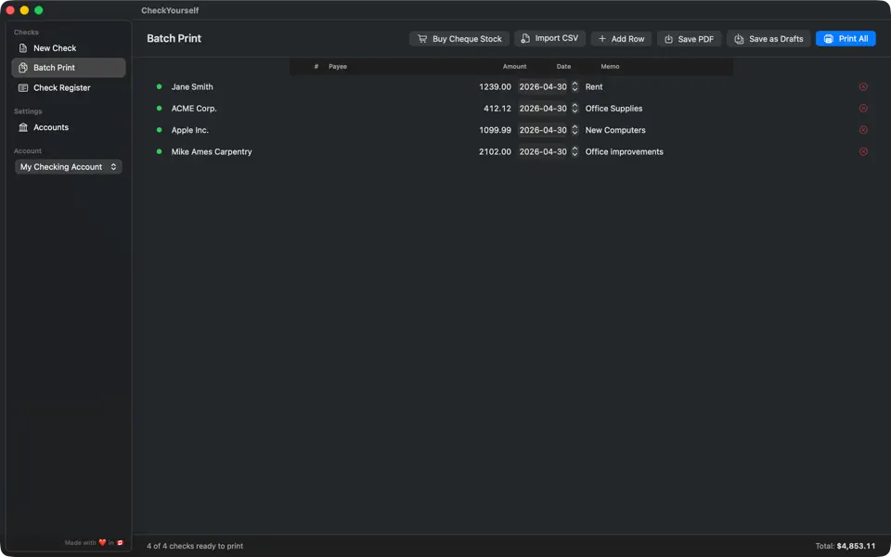Click the Amount column header

point(515,67)
